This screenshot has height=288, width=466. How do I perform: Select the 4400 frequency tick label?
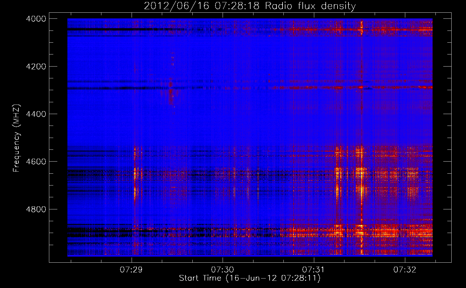(36, 114)
